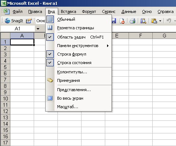Open the Paste options dropdown arrow
This screenshot has height=146, width=176.
point(160,21)
